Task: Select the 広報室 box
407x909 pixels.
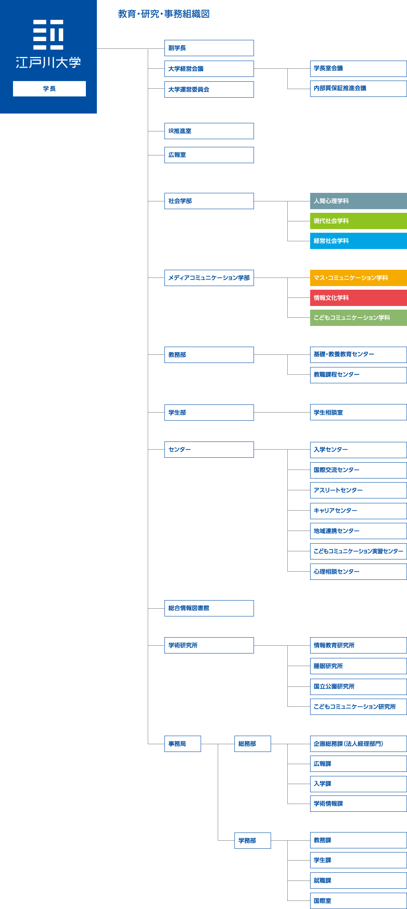Action: (209, 155)
